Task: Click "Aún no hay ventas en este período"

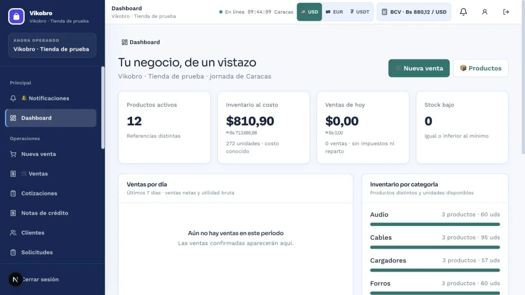Action: [236, 233]
